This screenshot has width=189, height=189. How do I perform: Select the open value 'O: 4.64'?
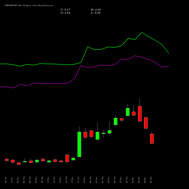(x=65, y=13)
